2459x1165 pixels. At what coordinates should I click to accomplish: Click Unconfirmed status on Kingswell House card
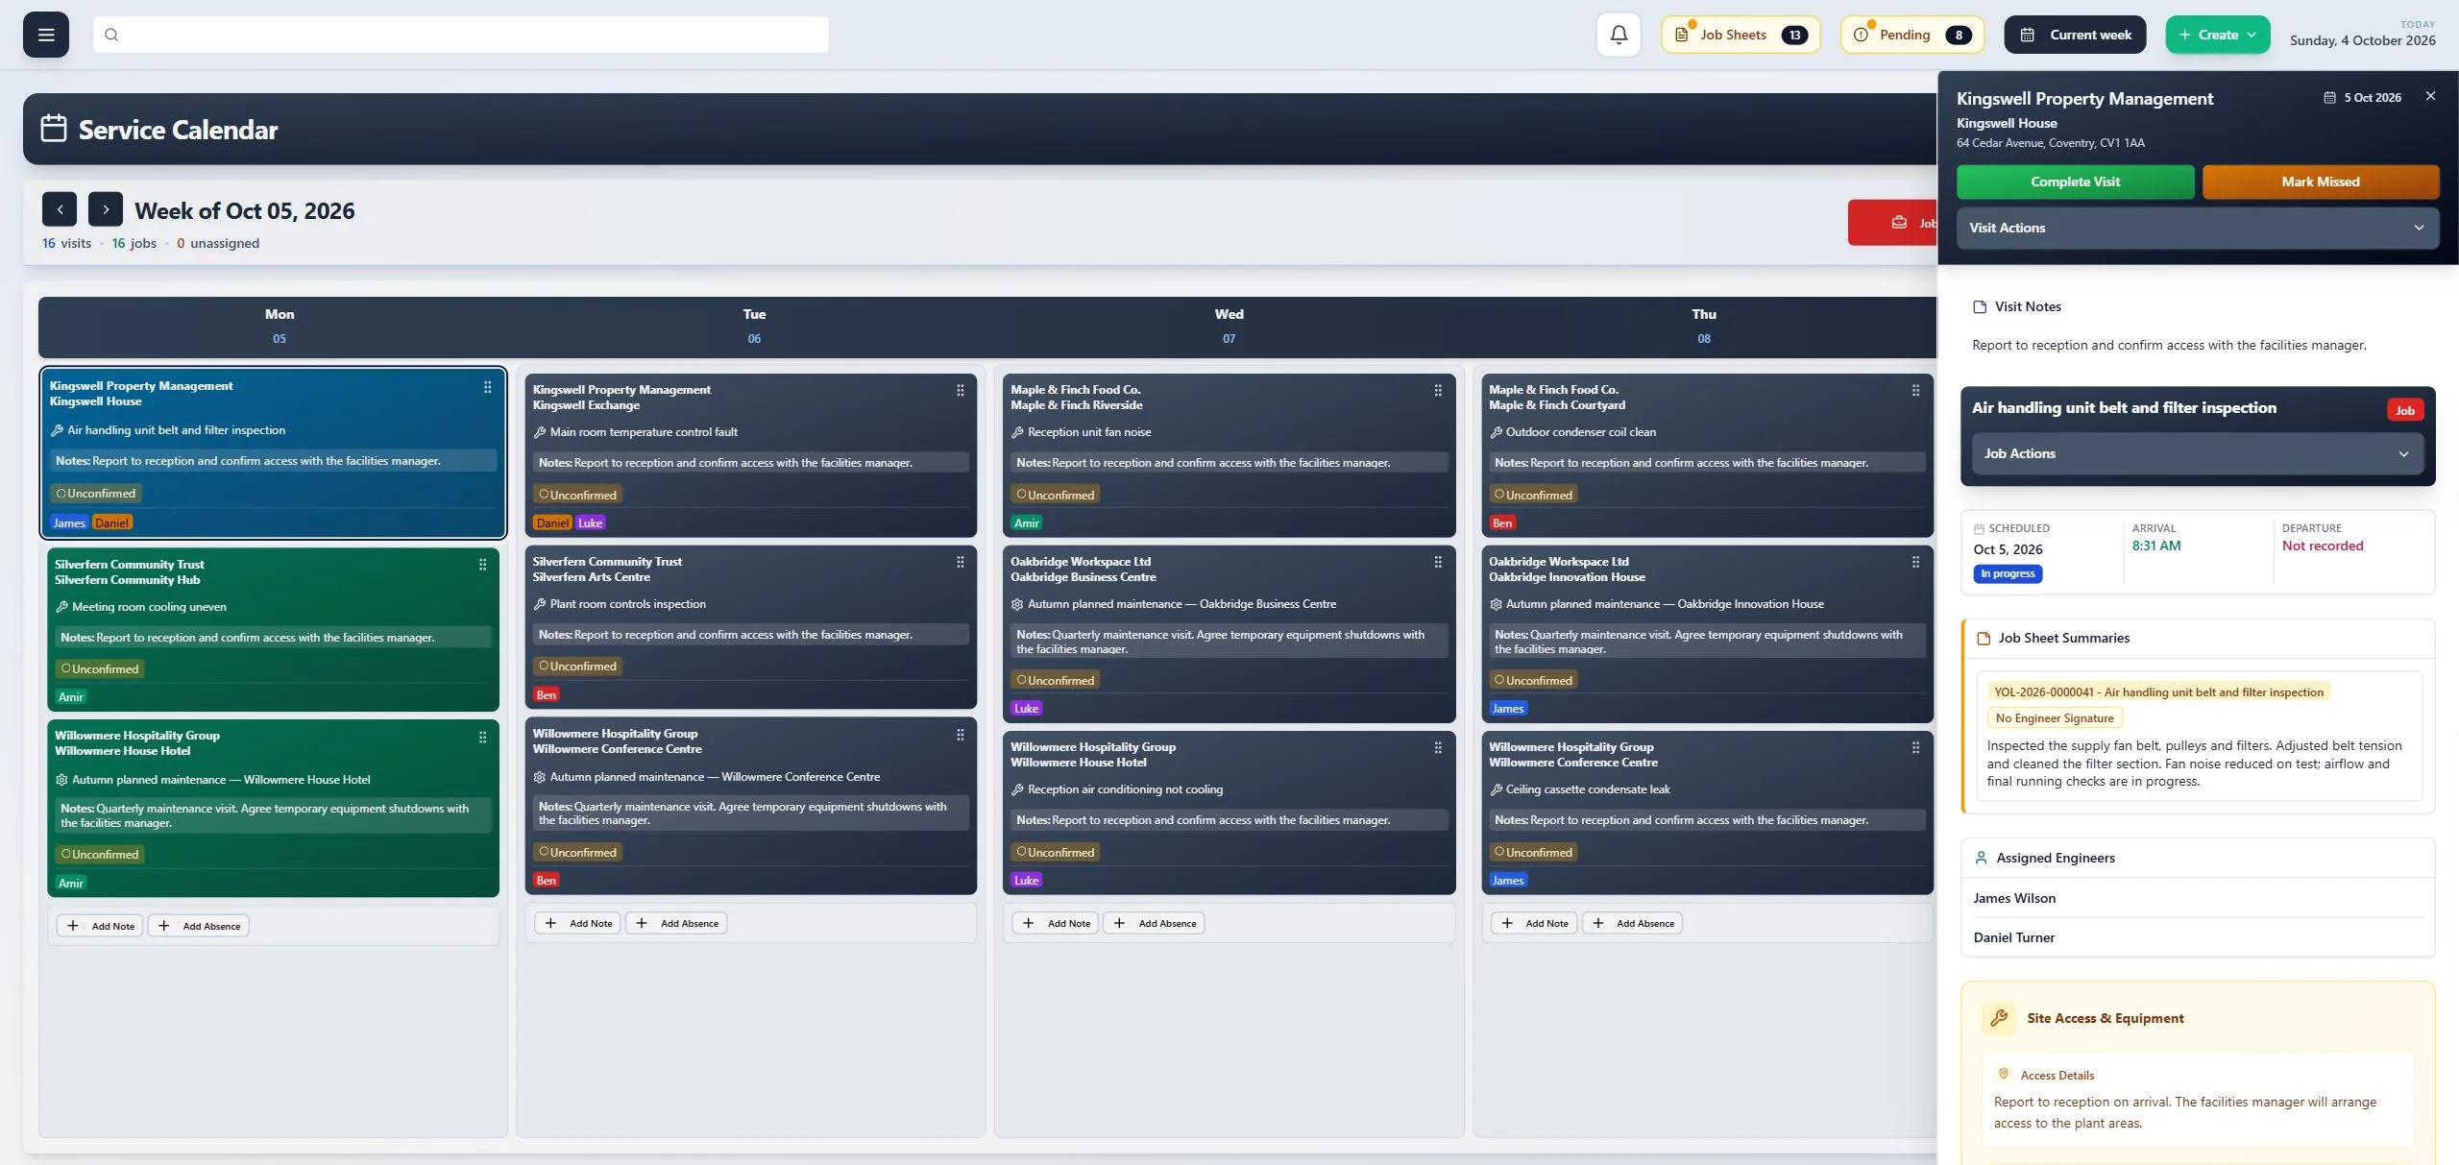click(96, 494)
